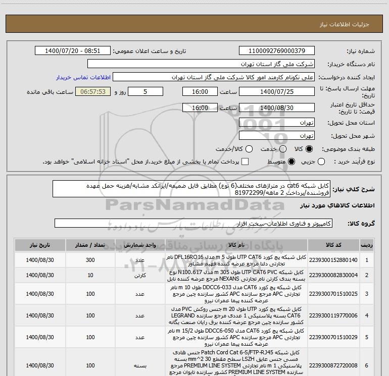Click the DDCC6-033 patch cord product name
The width and height of the screenshot is (389, 376).
point(236,294)
